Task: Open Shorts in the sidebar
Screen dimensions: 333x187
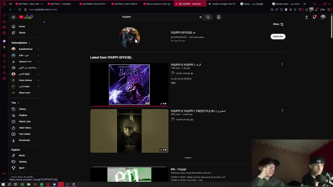Action: (26, 33)
